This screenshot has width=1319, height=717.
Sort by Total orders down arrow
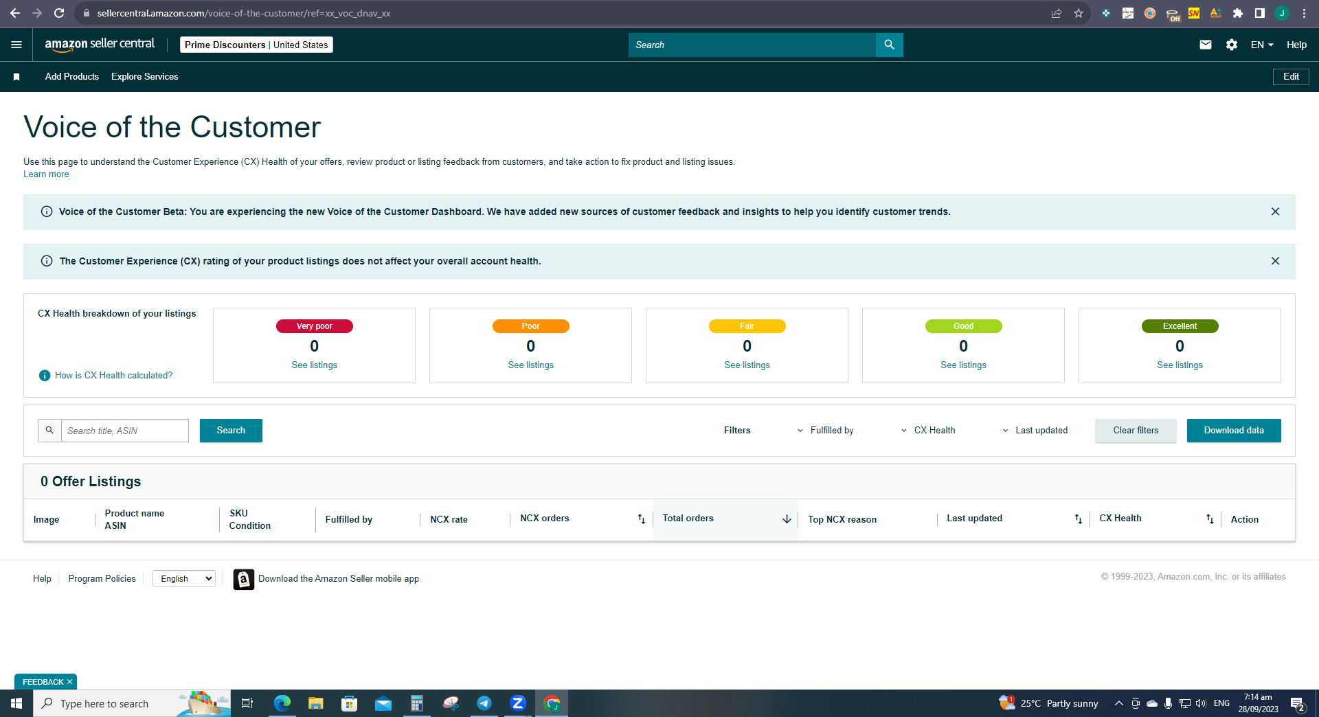pos(787,519)
